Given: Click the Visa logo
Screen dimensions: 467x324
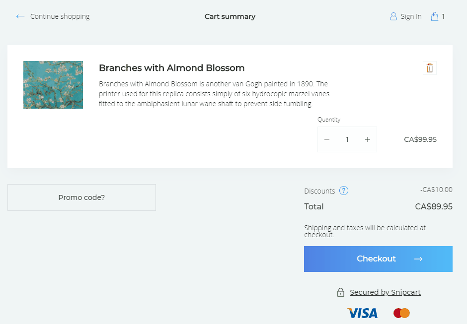Looking at the screenshot, I should pos(362,313).
